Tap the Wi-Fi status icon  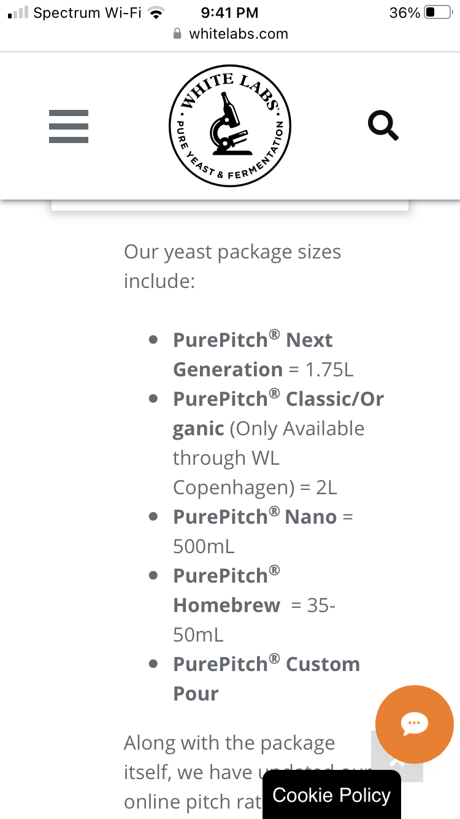(x=158, y=13)
